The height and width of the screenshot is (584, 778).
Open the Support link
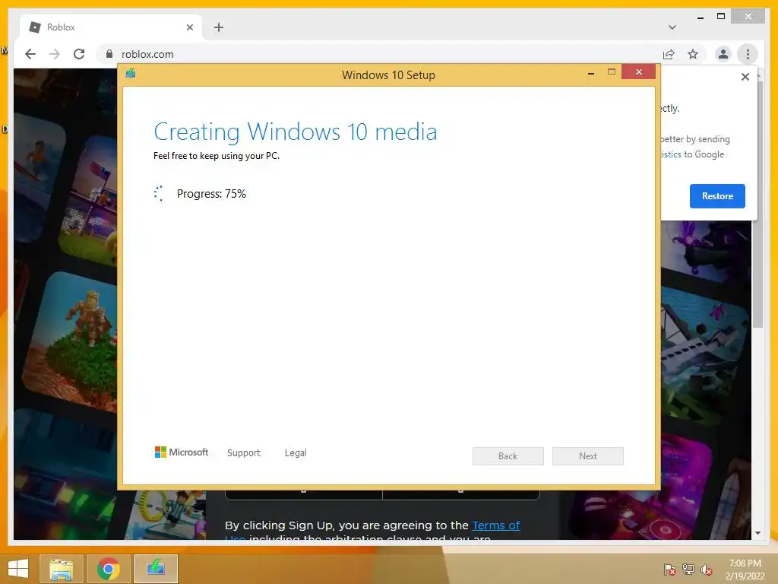tap(244, 453)
